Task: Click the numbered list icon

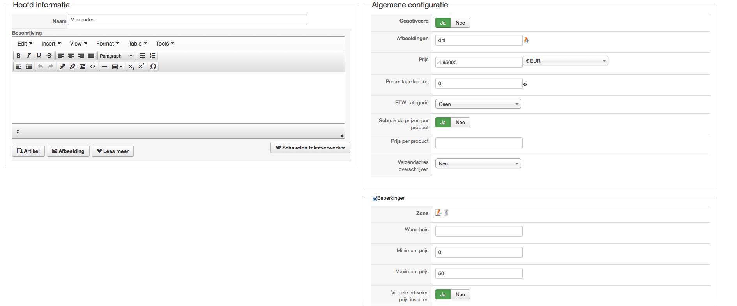Action: tap(153, 56)
